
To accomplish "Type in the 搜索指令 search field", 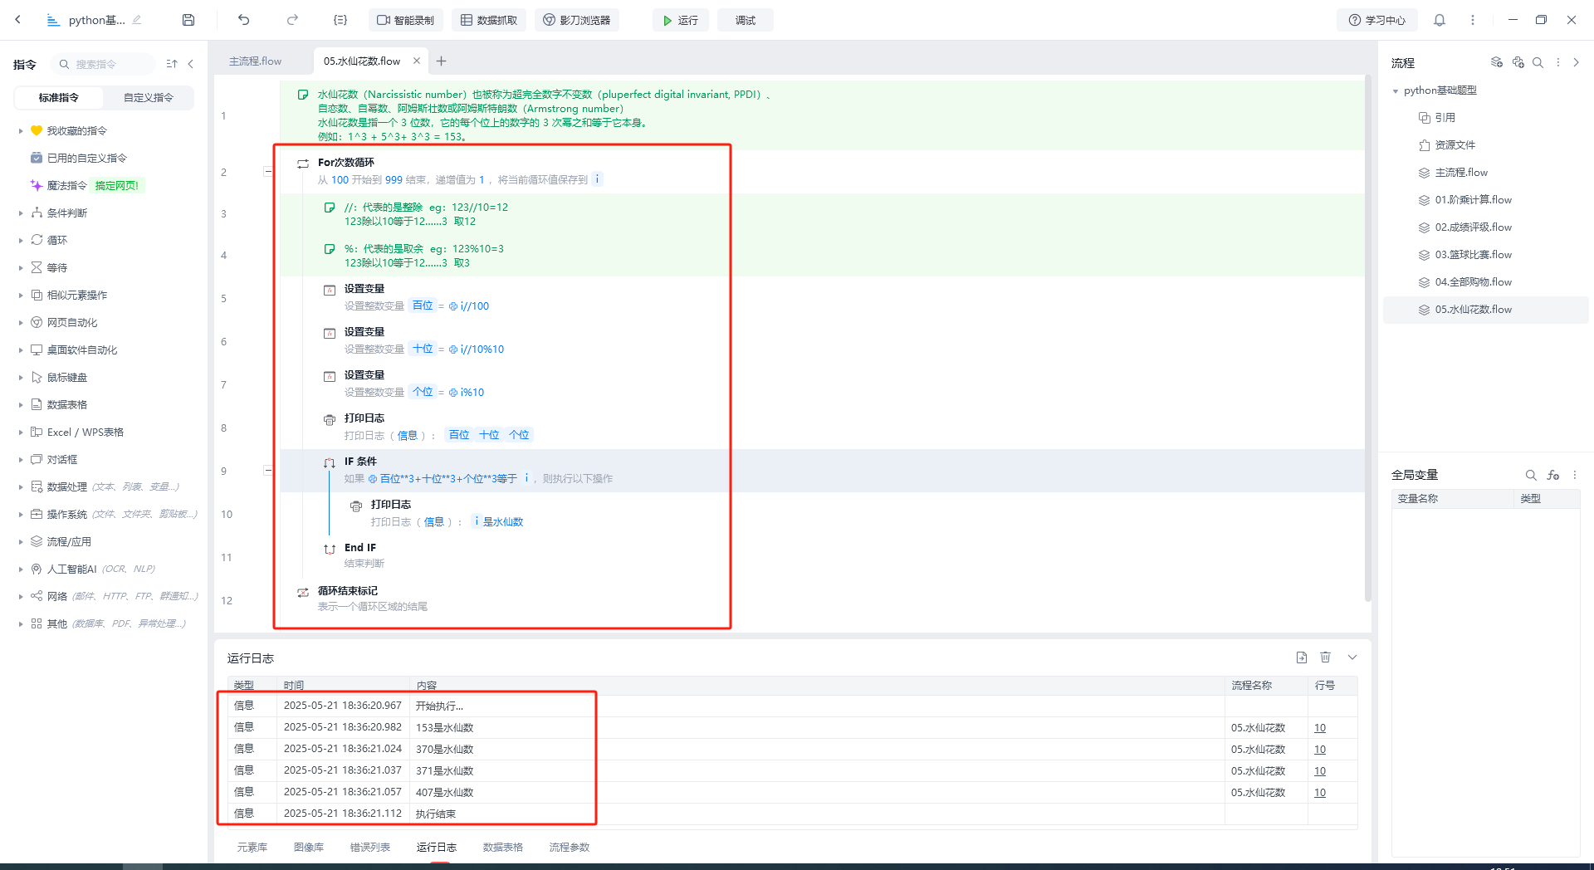I will [x=104, y=63].
